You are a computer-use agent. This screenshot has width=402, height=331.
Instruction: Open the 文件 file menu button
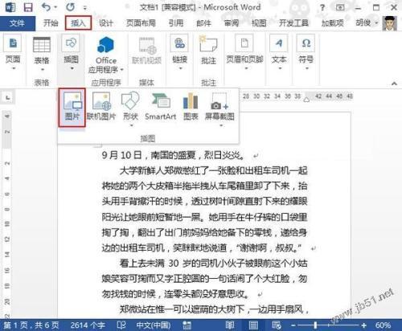coord(18,23)
